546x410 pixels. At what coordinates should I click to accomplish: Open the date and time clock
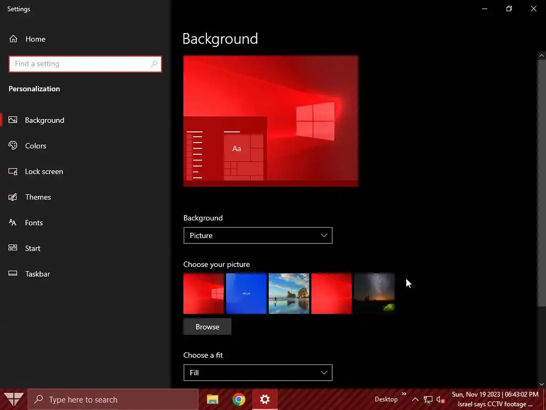(495, 395)
